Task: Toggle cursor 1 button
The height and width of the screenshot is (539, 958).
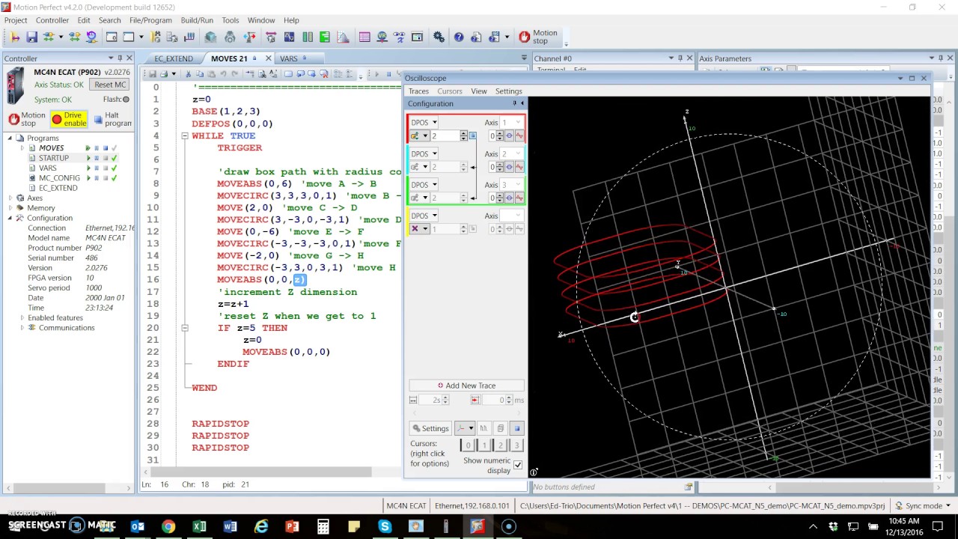Action: point(484,445)
